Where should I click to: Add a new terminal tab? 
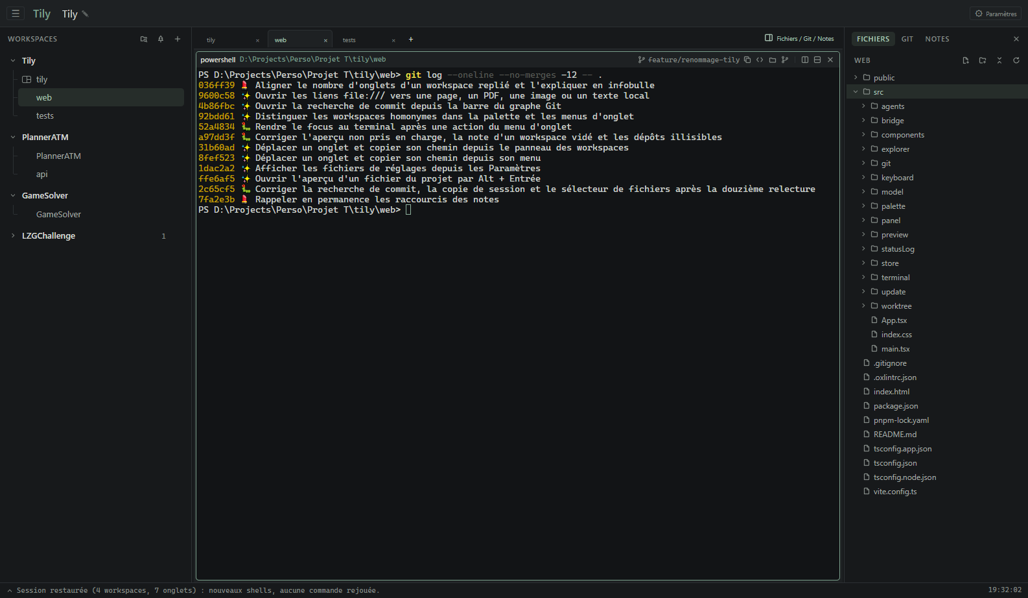pos(411,40)
